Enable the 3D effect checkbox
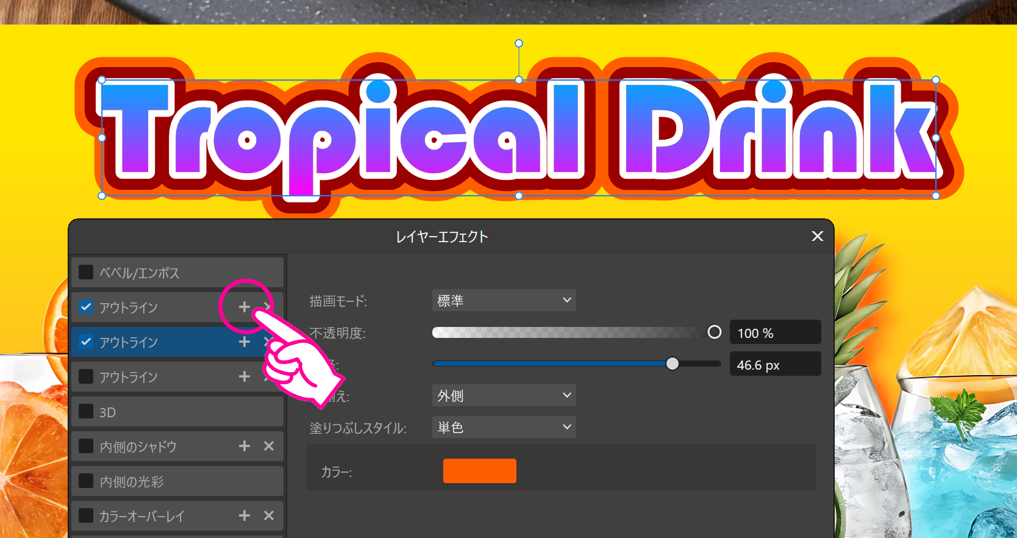This screenshot has height=538, width=1017. 86,411
